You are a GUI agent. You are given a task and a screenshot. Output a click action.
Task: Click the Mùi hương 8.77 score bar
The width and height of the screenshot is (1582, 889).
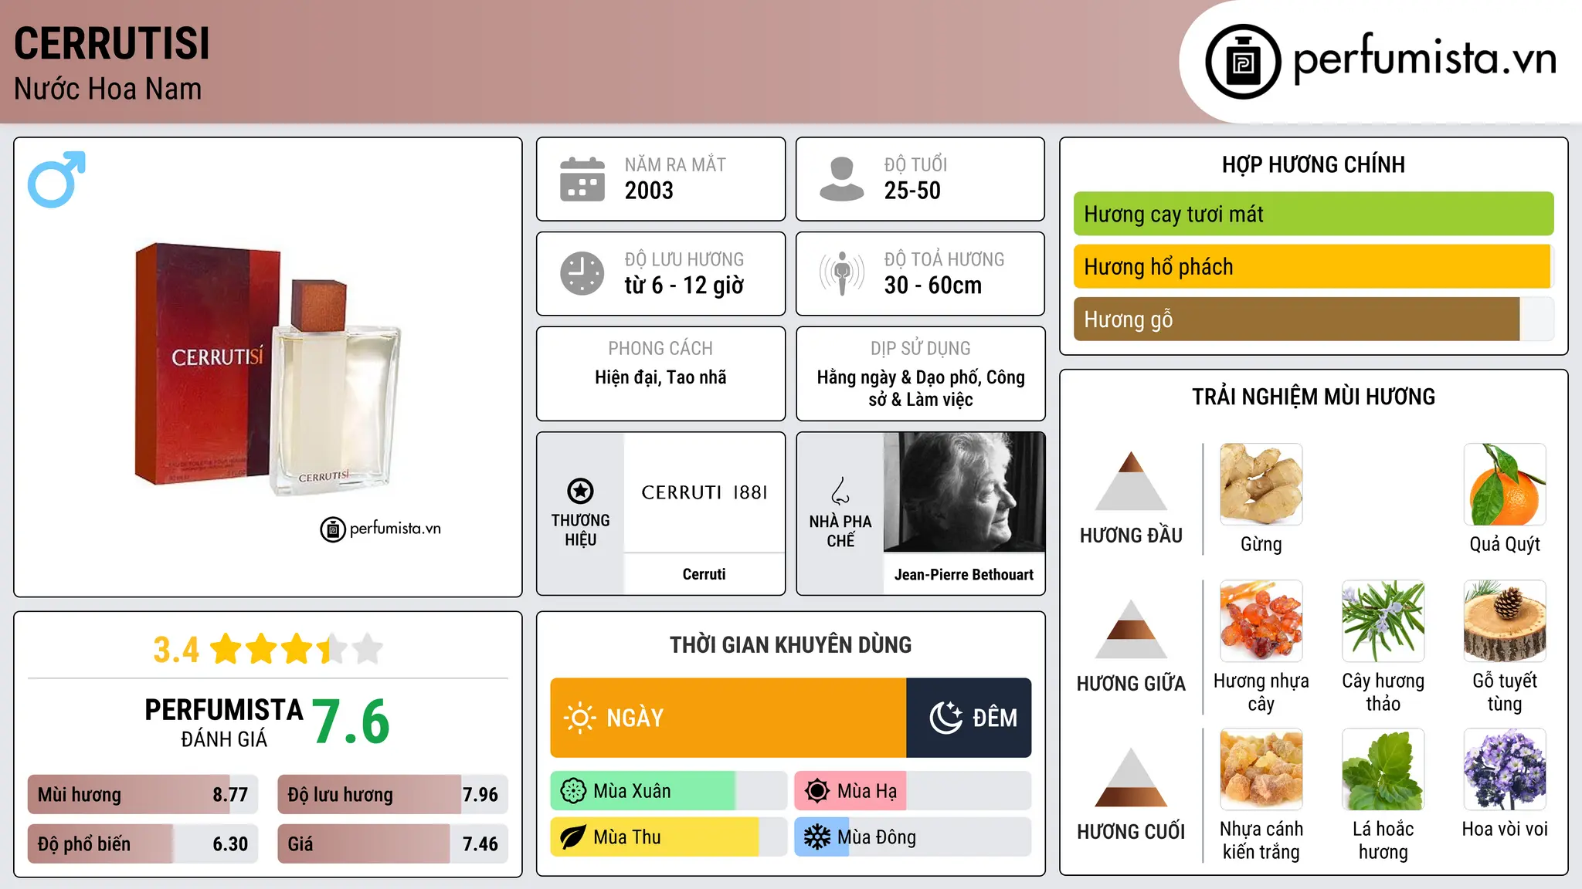point(143,795)
